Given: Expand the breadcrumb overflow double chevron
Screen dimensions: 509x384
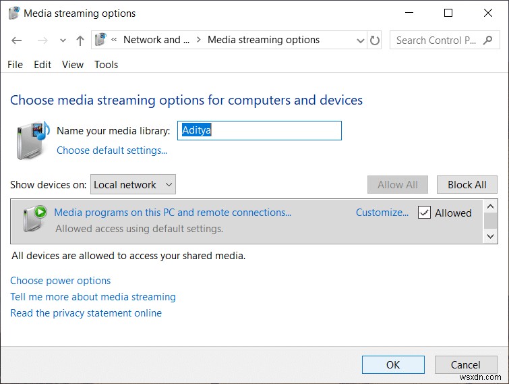Looking at the screenshot, I should [114, 40].
